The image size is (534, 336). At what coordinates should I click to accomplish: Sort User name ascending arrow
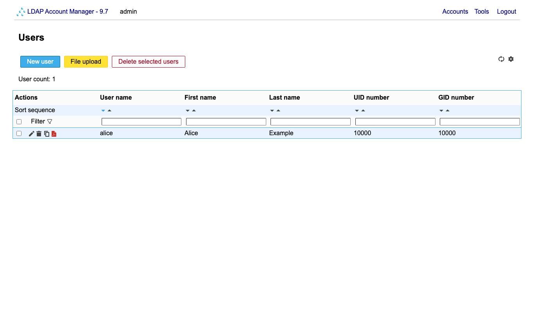[109, 111]
